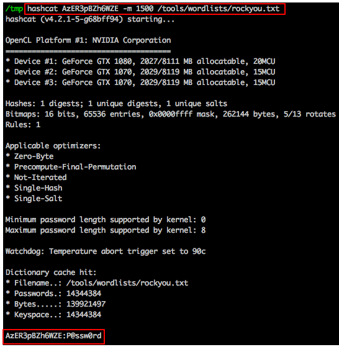
Task: Click the Hashes digests summary line
Action: (116, 104)
